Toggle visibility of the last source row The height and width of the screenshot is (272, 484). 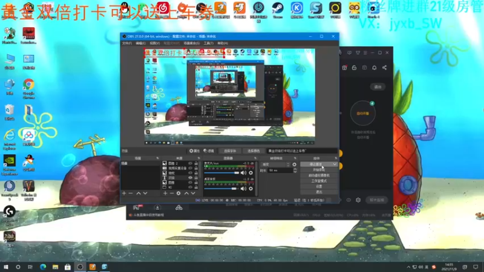190,187
